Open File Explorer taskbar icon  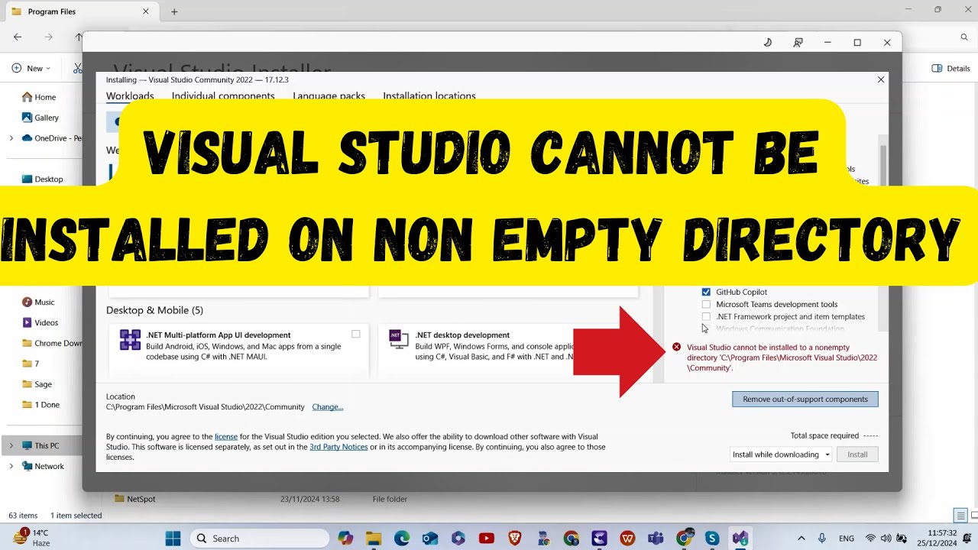[x=374, y=538]
